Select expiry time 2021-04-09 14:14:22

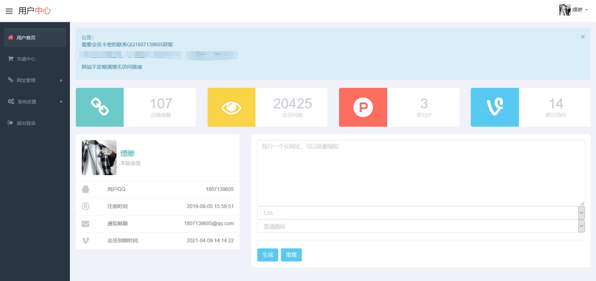pos(210,240)
